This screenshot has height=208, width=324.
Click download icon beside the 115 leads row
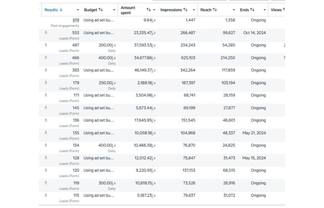click(46, 195)
